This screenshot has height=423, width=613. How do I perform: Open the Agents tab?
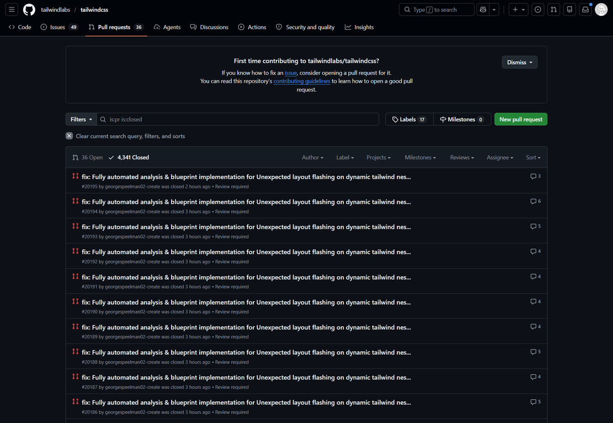(x=167, y=27)
